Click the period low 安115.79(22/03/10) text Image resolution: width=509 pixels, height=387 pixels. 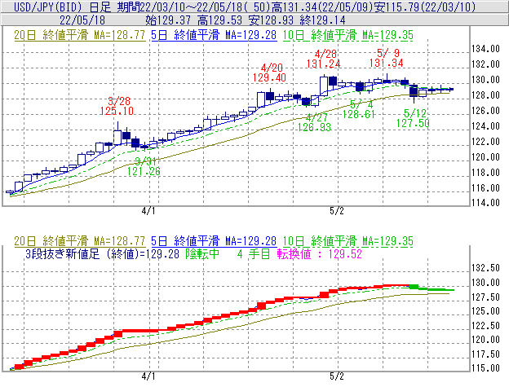[x=425, y=7]
